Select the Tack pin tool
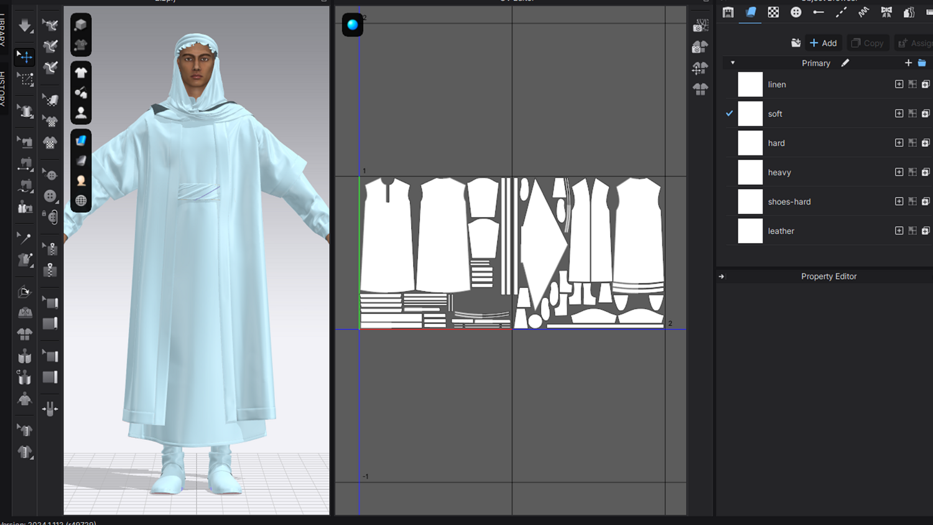 24,237
